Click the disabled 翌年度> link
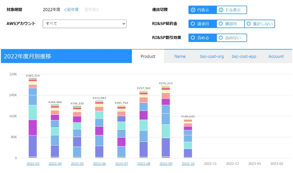This screenshot has height=173, width=293. 92,9
